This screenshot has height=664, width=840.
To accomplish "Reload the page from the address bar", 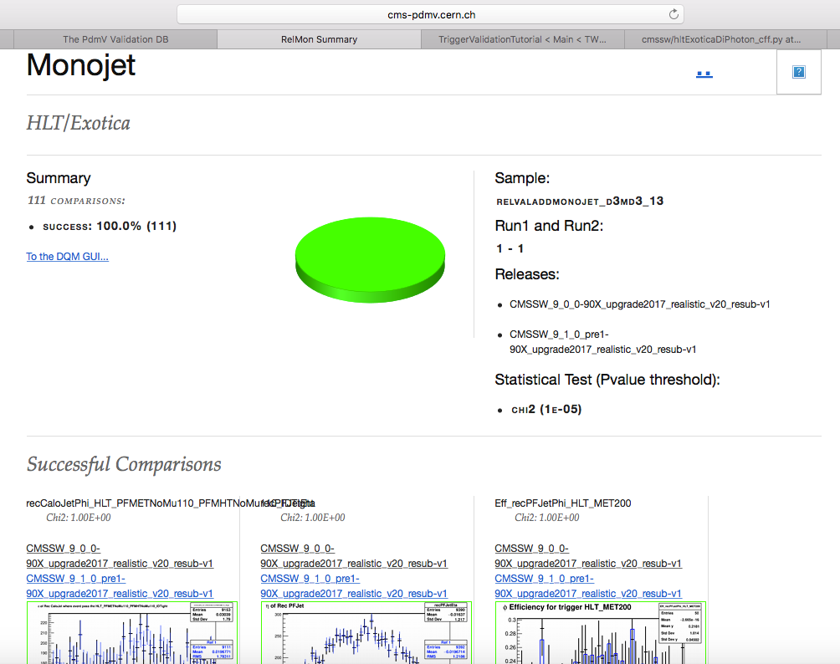I will point(674,14).
